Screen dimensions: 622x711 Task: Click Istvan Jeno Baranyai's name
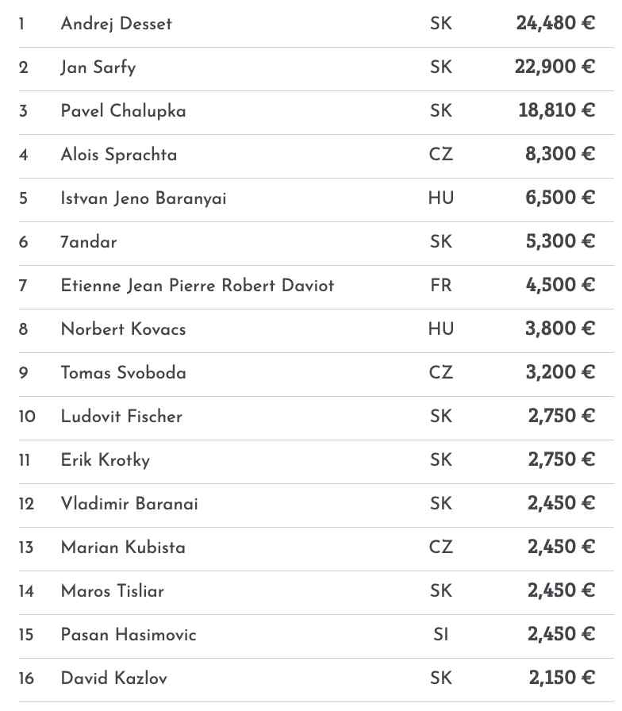143,198
